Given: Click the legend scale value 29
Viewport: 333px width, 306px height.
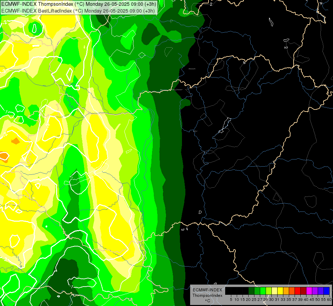Looking at the screenshot, I should 266,300.
